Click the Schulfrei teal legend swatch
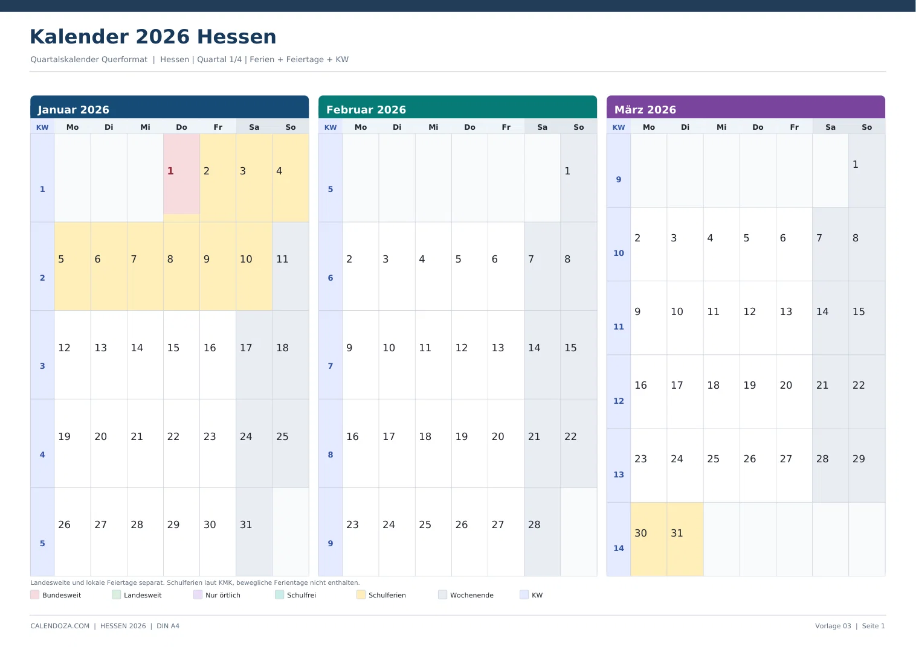Image resolution: width=916 pixels, height=647 pixels. [279, 594]
